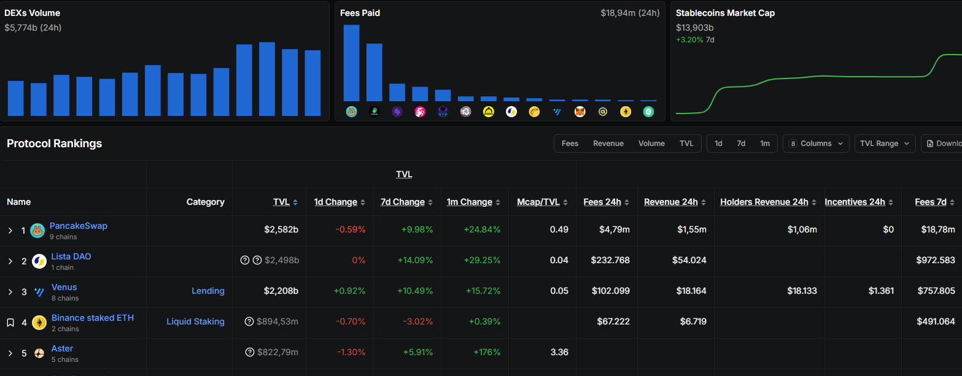Sort the table by 1m Change column
The height and width of the screenshot is (376, 962).
pyautogui.click(x=498, y=202)
